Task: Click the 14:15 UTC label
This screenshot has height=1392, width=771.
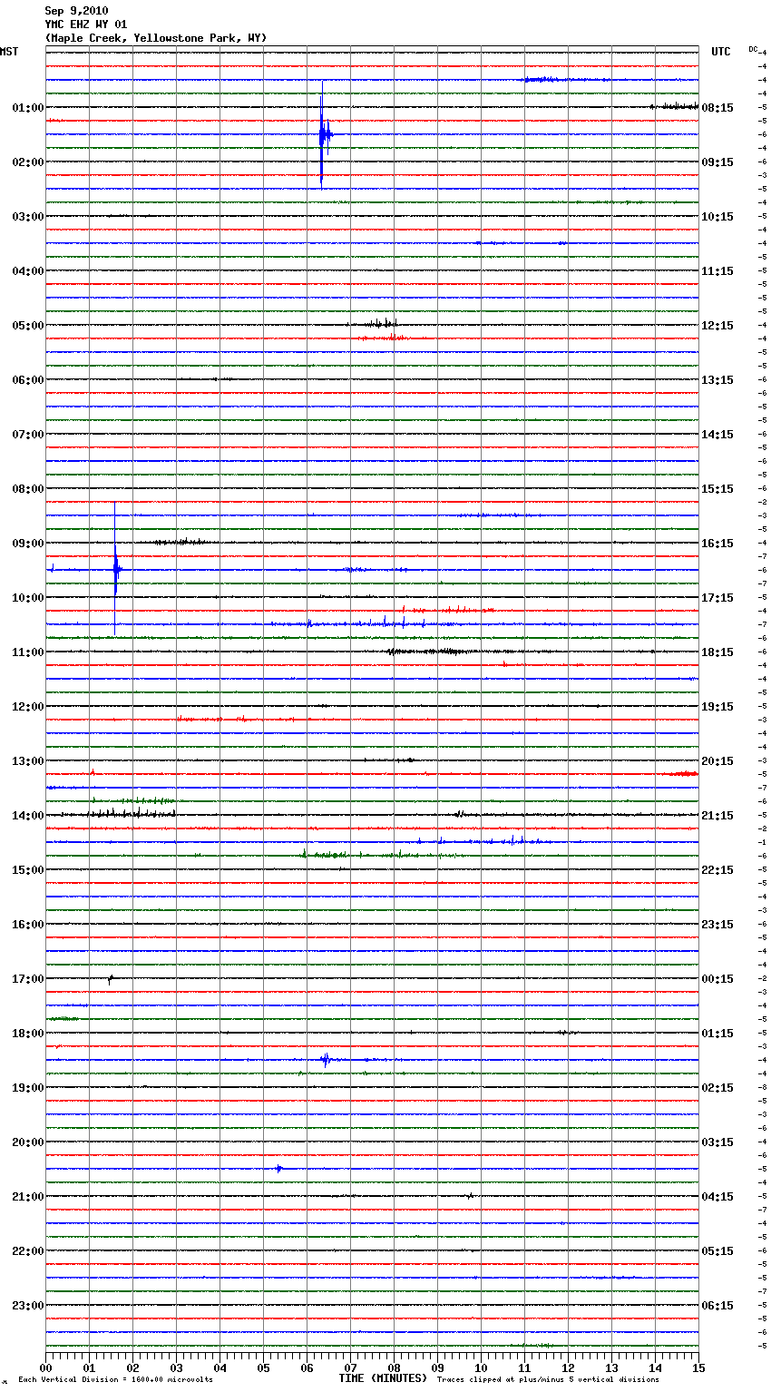Action: (x=717, y=435)
